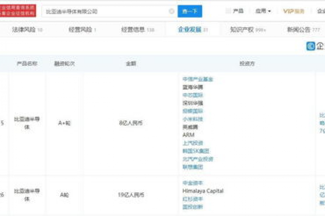
Task: Click the investor text 英威腾
Action: [190, 127]
